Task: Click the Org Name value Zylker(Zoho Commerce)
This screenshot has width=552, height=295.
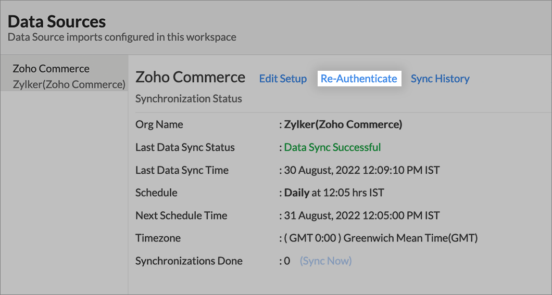Action: click(x=343, y=124)
